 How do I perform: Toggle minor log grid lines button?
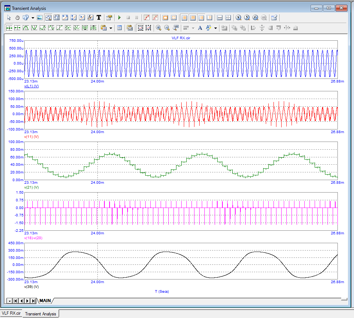point(201,18)
